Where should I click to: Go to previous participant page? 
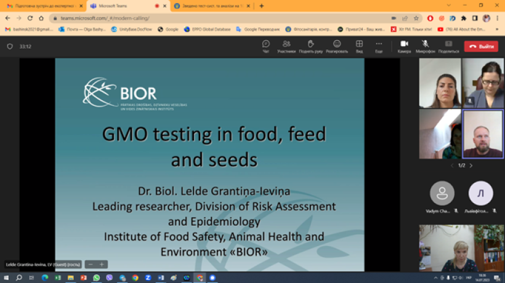click(x=452, y=165)
